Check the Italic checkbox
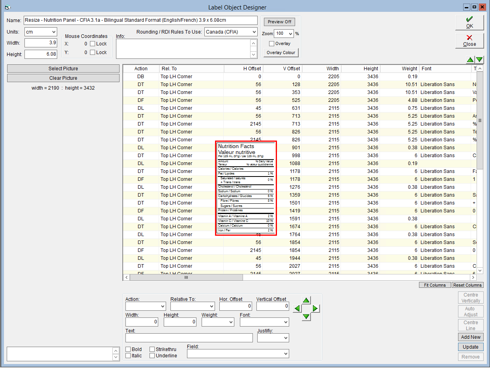Image resolution: width=490 pixels, height=368 pixels. 128,356
